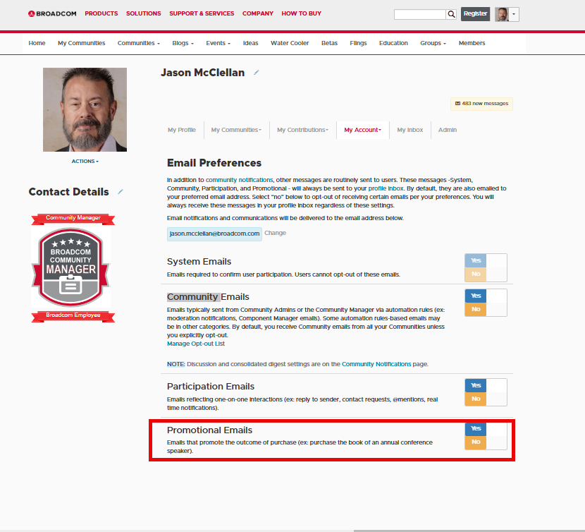Click the large profile photo of Jason McClellan
Viewport: 585px width, 532px height.
[85, 110]
